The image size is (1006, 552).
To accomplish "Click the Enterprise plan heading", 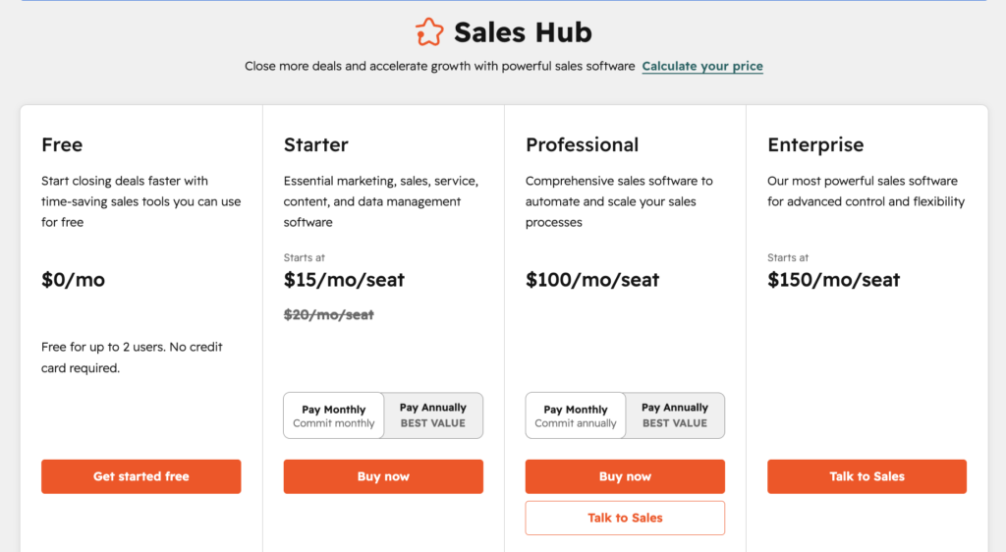I will click(x=815, y=145).
